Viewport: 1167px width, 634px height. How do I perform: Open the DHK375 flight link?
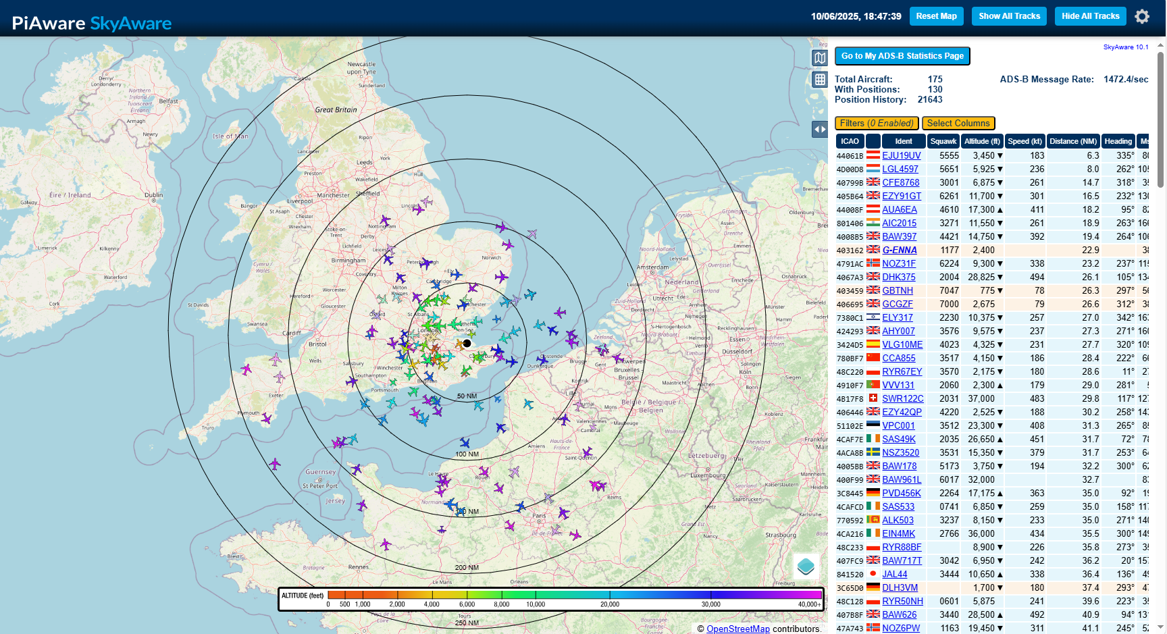point(899,277)
